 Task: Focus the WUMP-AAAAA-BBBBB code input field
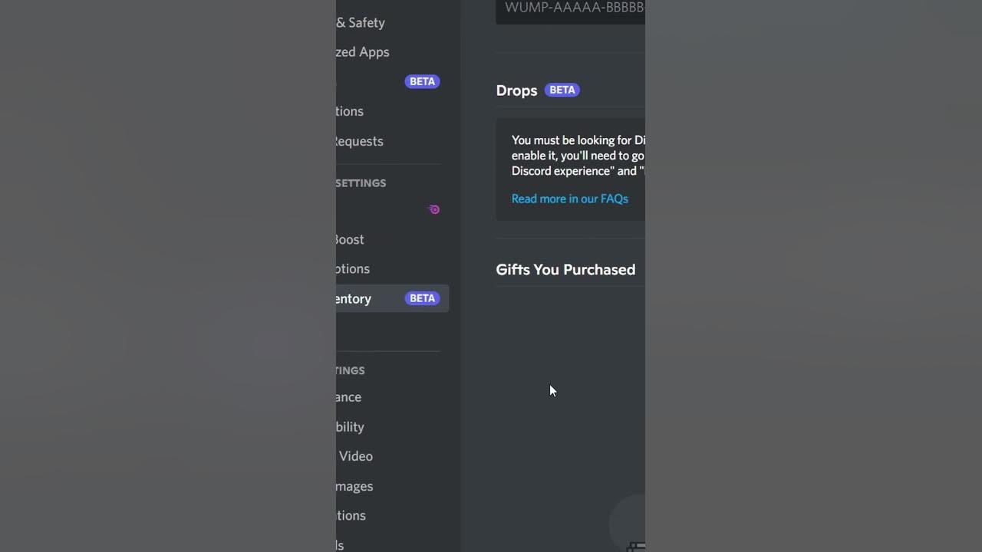tap(571, 10)
